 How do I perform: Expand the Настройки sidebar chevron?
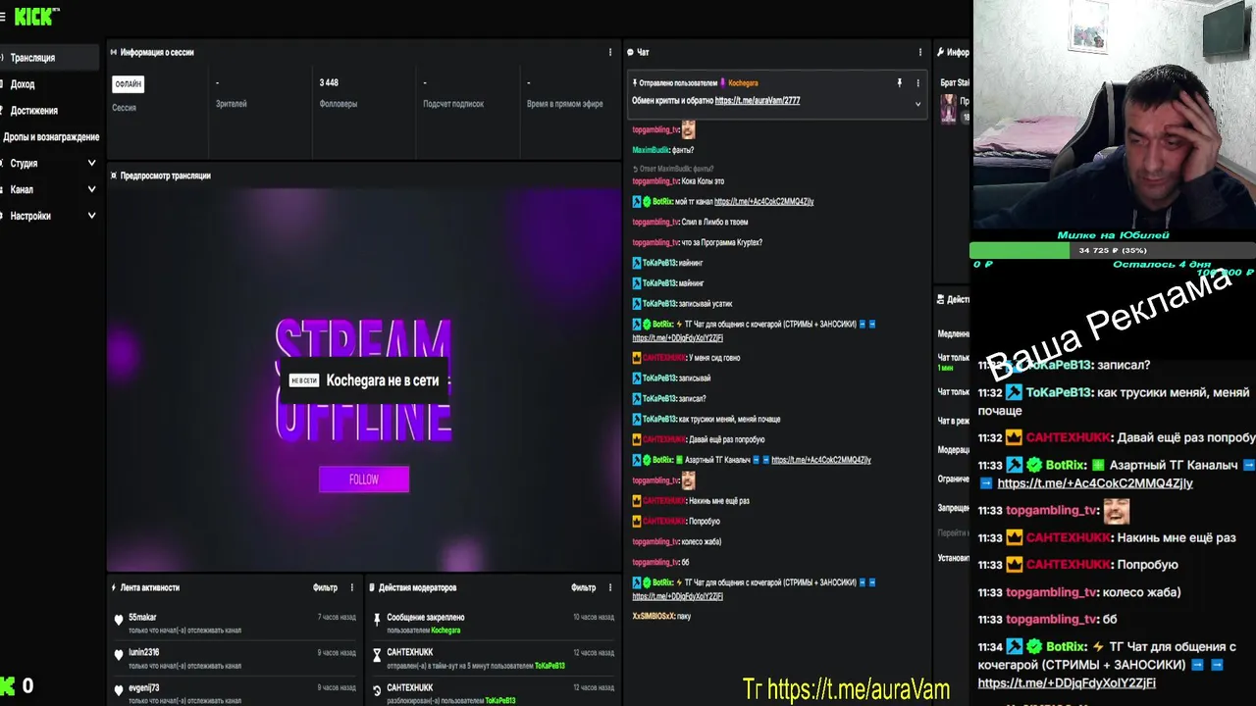pos(91,216)
